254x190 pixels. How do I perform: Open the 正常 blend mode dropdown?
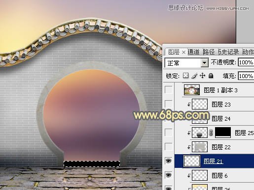pyautogui.click(x=186, y=63)
